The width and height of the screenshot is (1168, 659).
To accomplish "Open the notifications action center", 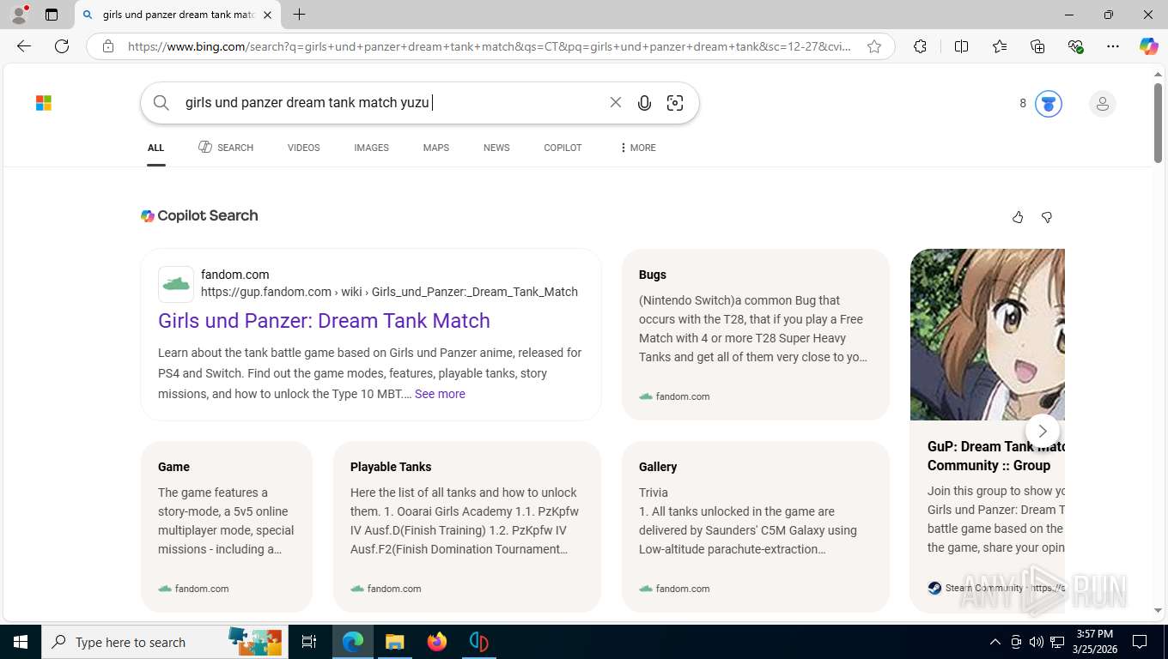I will click(1140, 642).
